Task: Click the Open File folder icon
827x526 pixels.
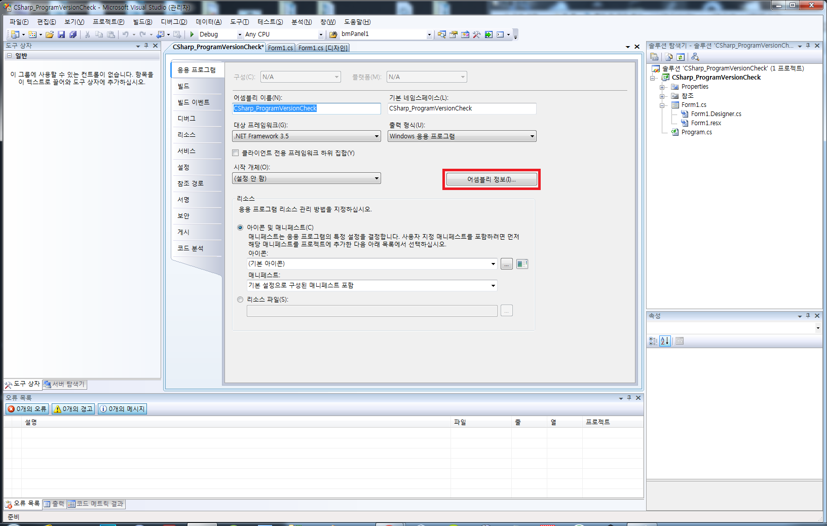Action: click(x=50, y=34)
